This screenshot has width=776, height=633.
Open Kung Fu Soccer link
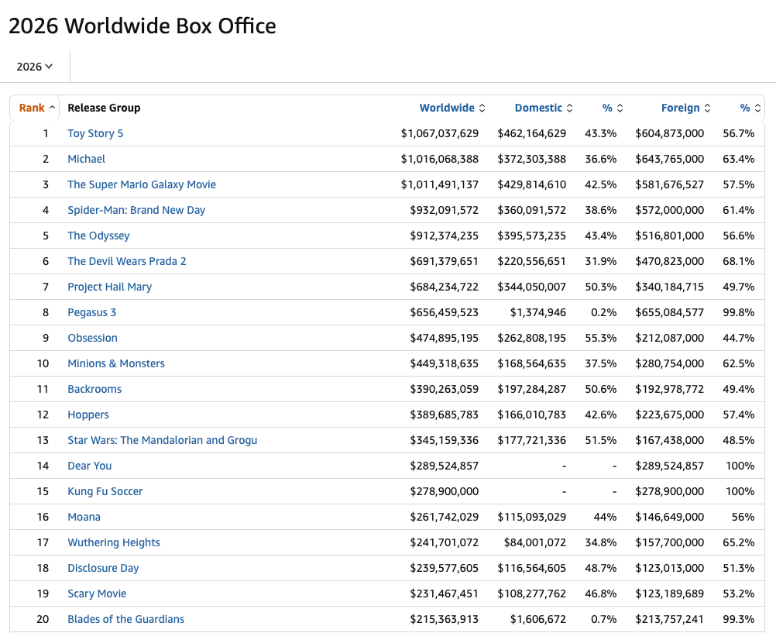(105, 491)
